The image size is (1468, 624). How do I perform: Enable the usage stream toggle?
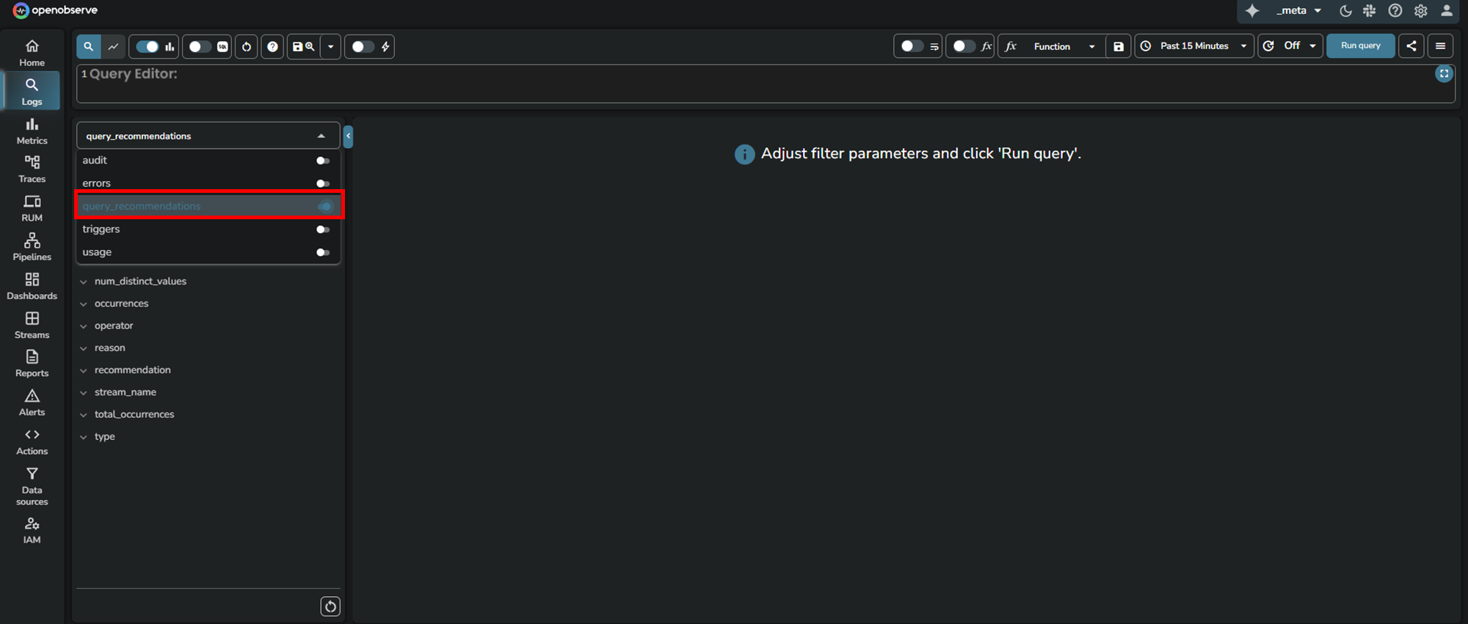[322, 252]
